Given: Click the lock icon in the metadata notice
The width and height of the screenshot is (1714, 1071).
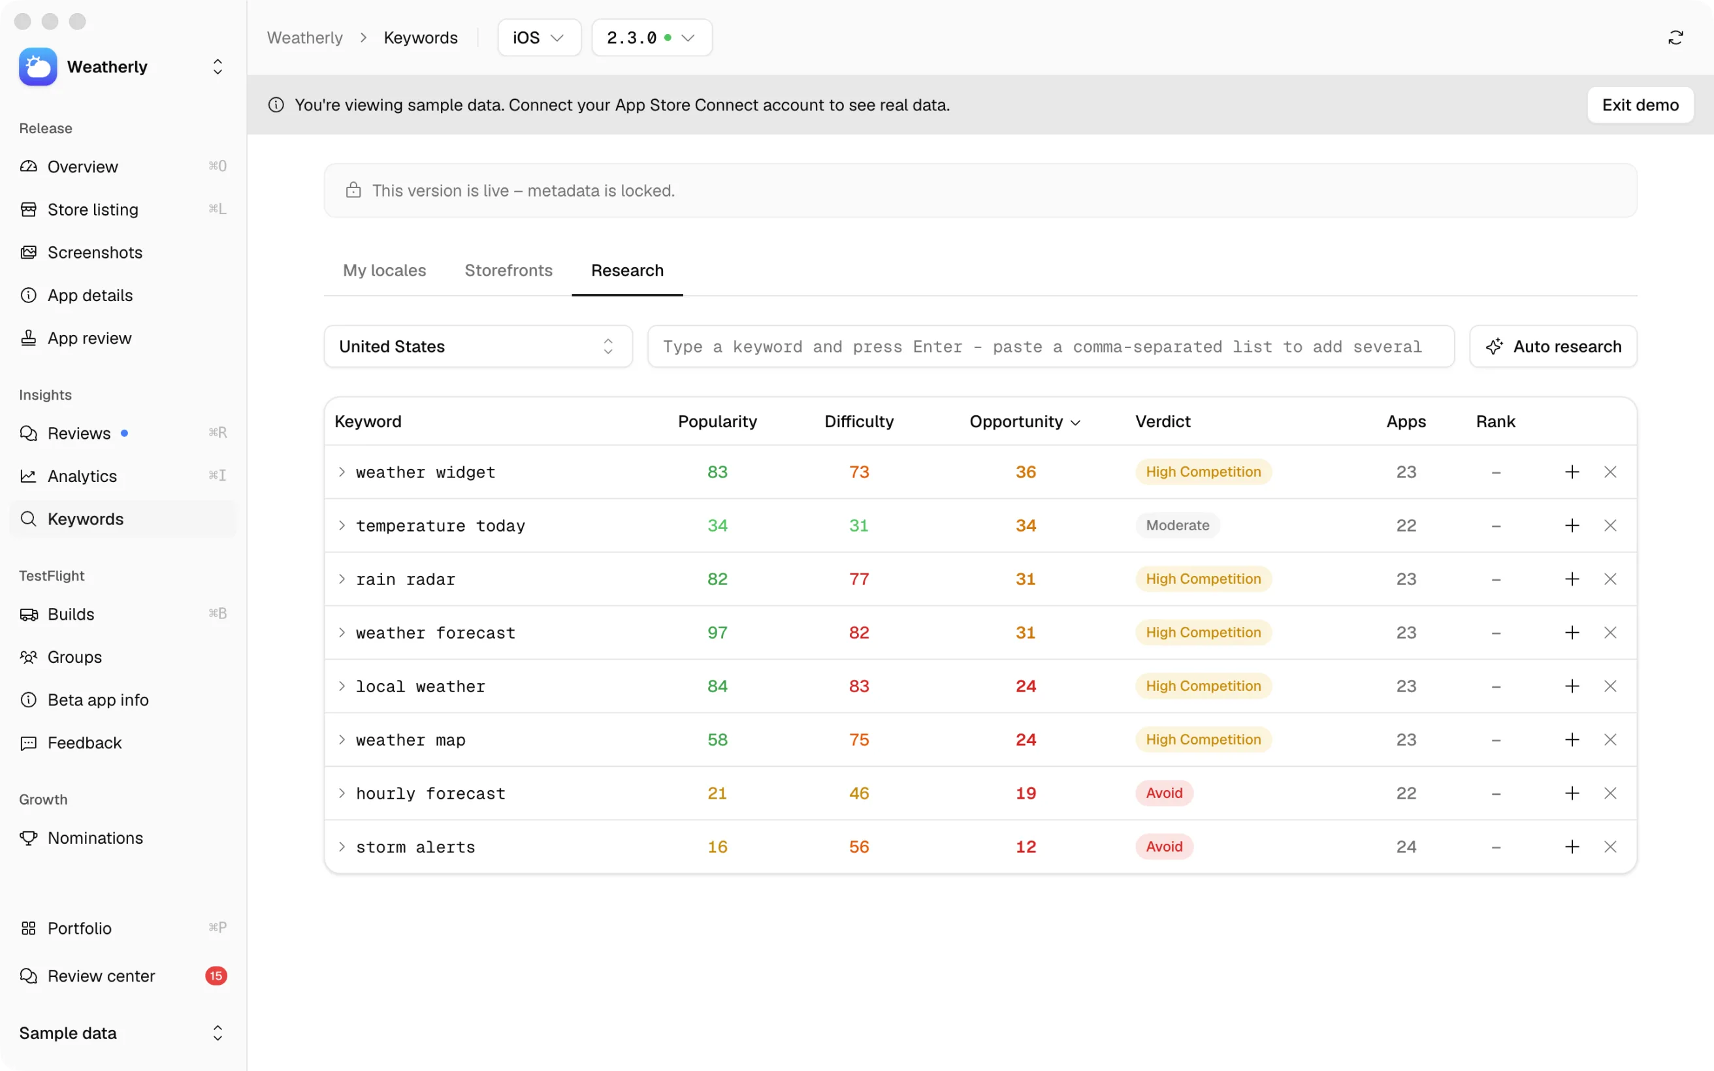Looking at the screenshot, I should (353, 190).
